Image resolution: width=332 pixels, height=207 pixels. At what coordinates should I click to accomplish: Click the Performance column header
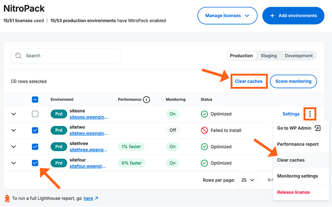tap(130, 100)
